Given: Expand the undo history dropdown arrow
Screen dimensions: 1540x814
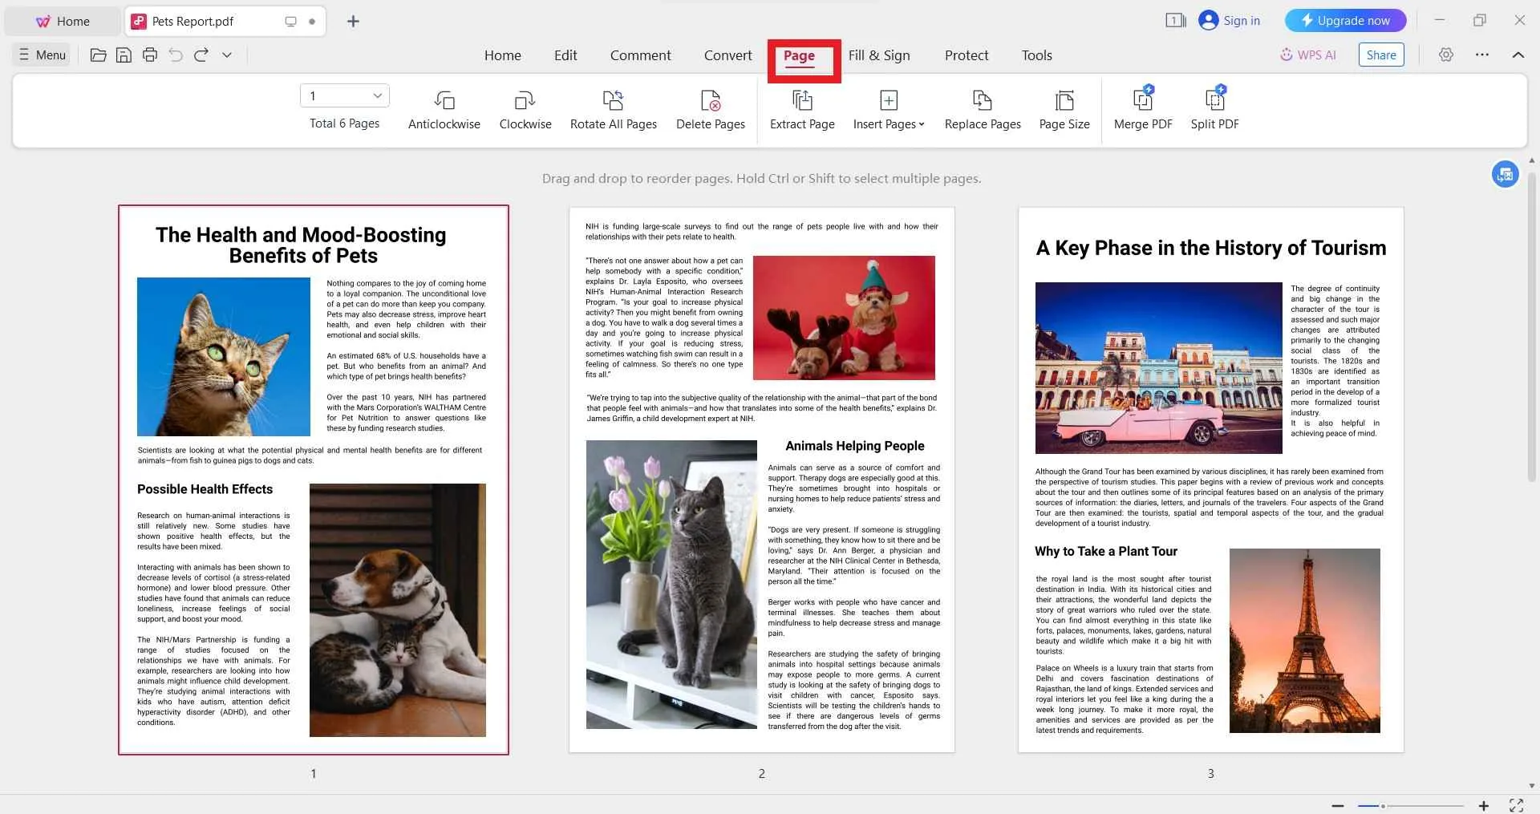Looking at the screenshot, I should (x=226, y=55).
